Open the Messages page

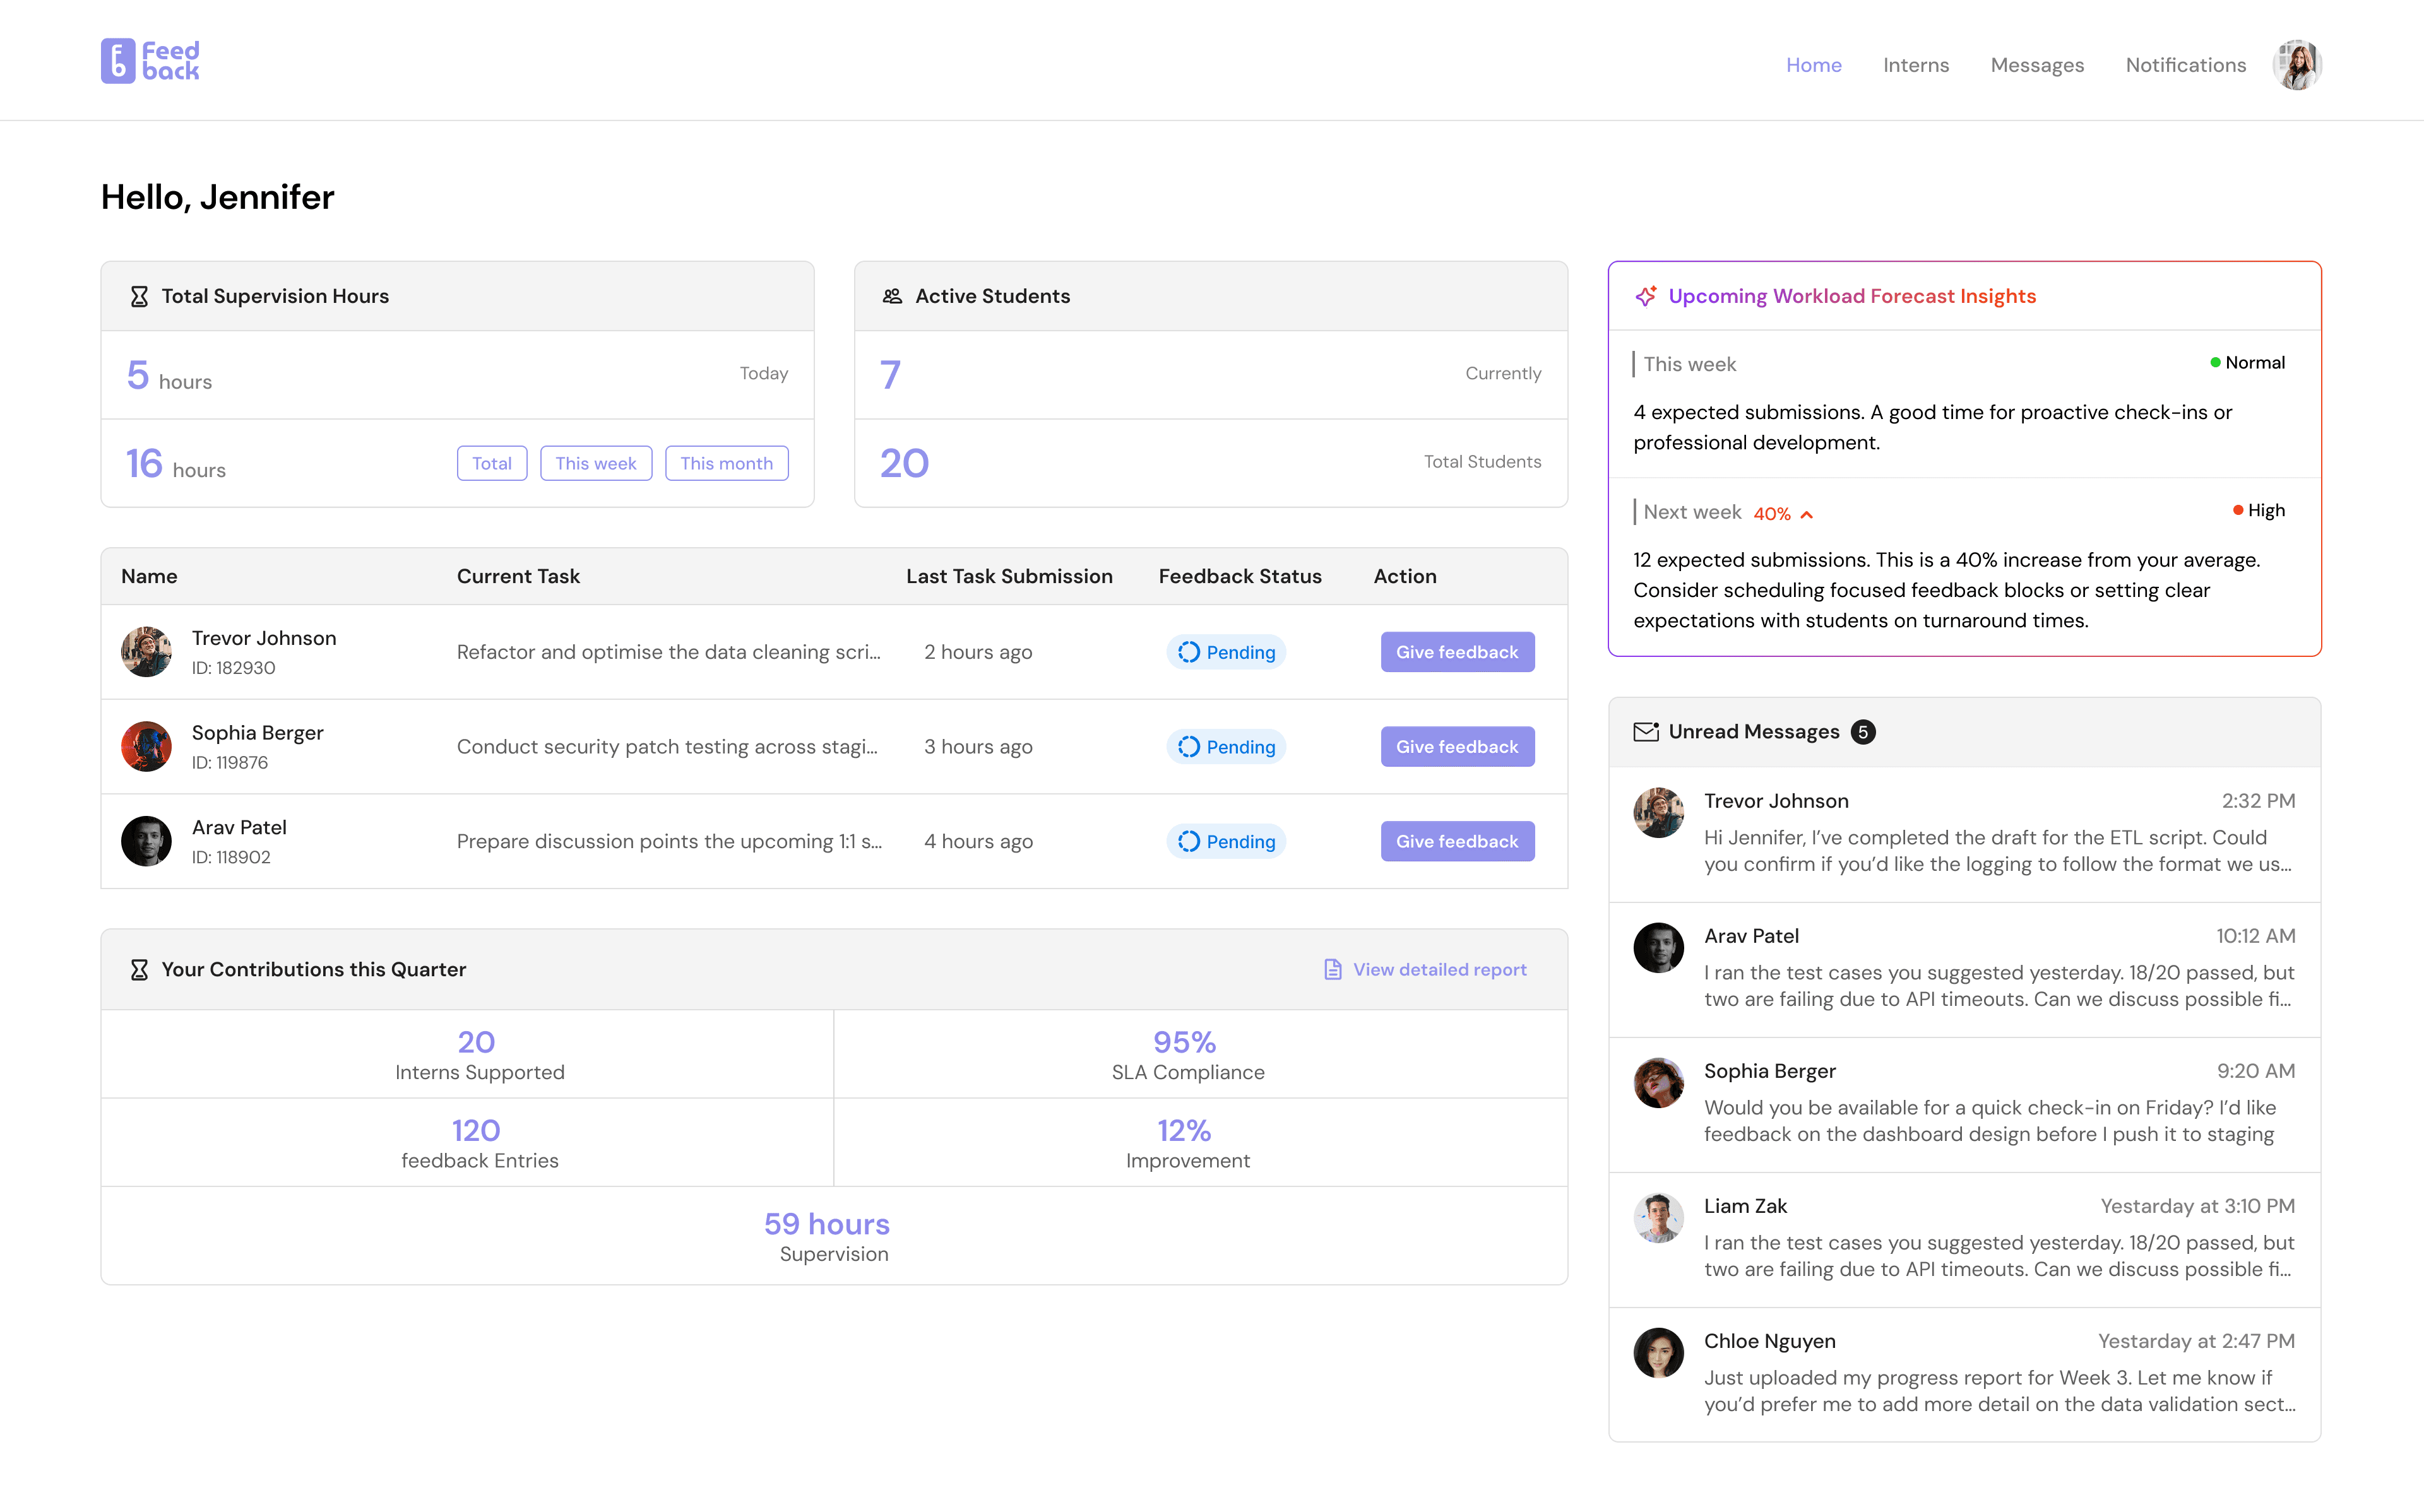(2037, 65)
